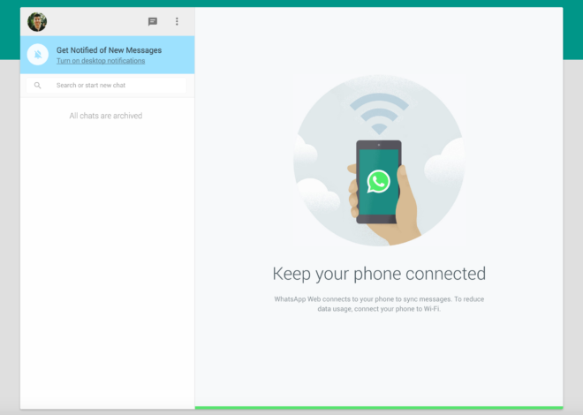Open the three-dot menu
This screenshot has width=583, height=415.
(177, 21)
